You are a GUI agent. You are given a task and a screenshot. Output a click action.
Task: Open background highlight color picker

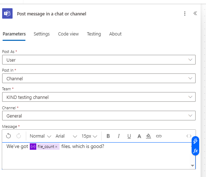tap(149, 136)
